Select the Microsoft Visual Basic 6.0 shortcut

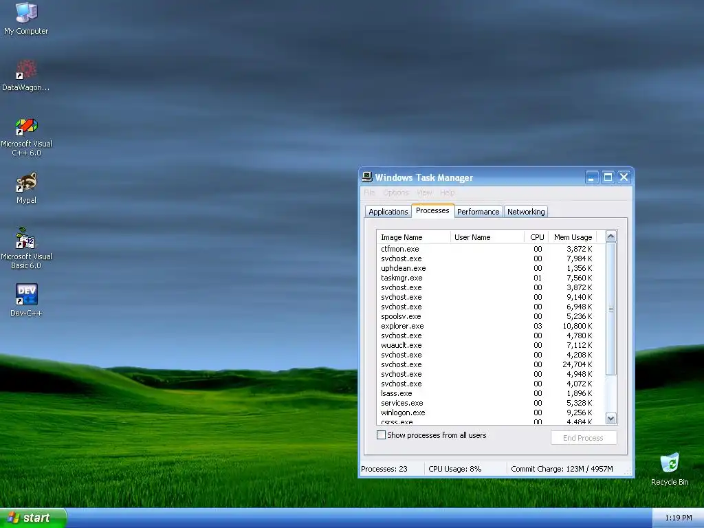pos(26,248)
